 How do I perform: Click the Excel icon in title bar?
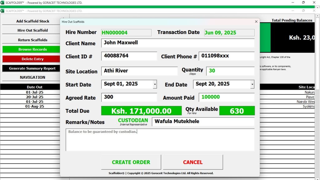2,2
